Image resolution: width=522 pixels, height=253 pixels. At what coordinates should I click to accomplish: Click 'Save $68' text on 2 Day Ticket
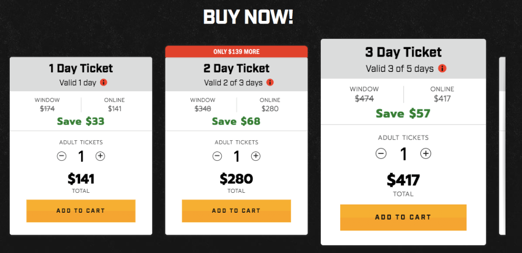point(236,121)
